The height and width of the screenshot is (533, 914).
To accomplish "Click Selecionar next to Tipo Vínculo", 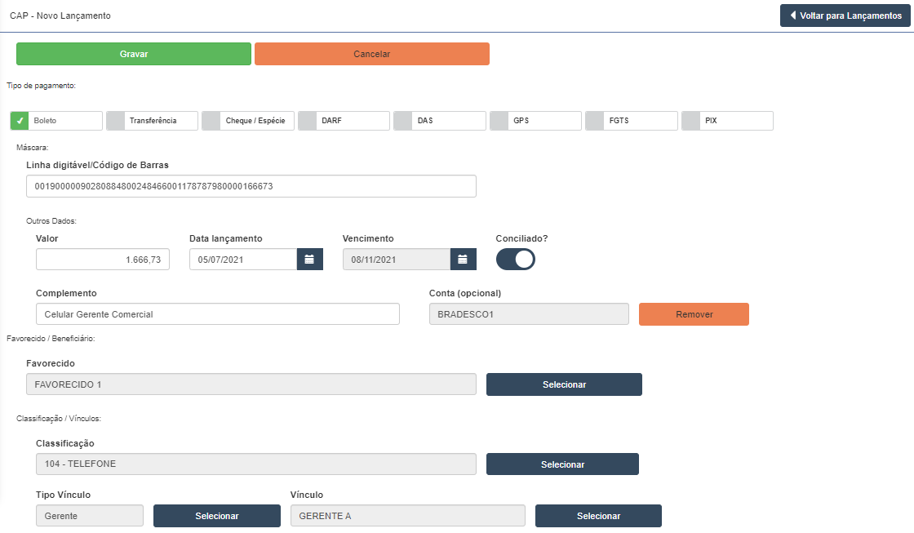I will (x=216, y=516).
